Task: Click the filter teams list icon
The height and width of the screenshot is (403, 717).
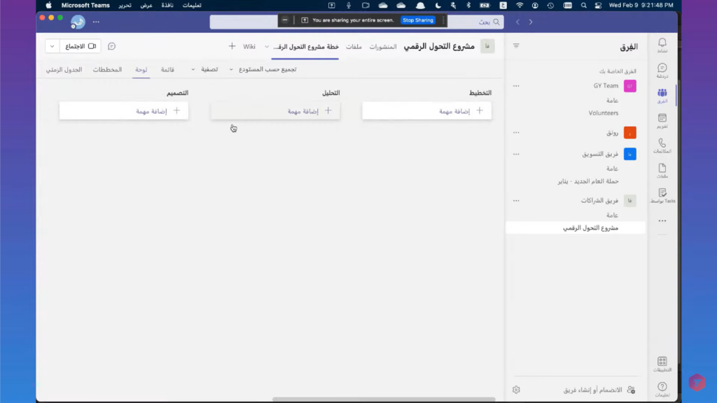Action: pos(516,45)
